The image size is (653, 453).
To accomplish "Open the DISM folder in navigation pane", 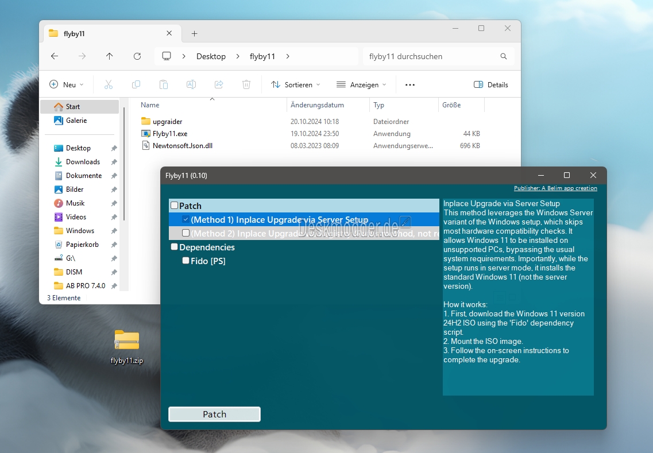I will point(68,272).
